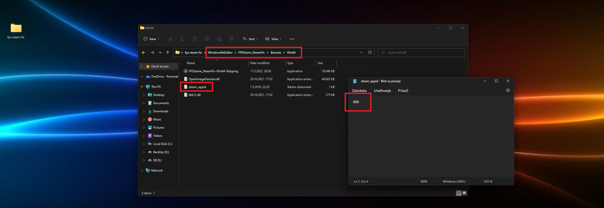Open the Datoteka menu in Notepad

359,91
